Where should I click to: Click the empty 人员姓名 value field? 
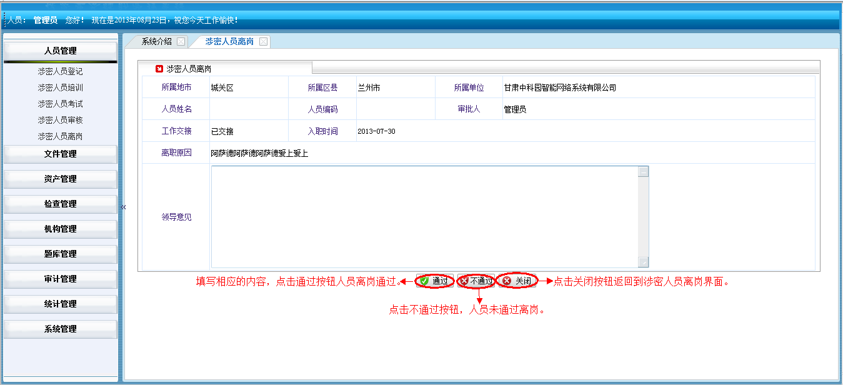point(249,109)
